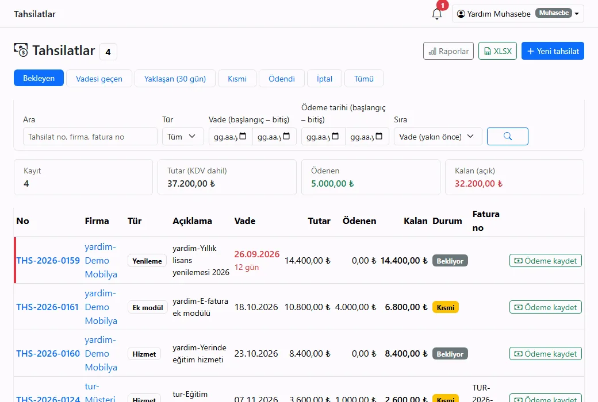The height and width of the screenshot is (402, 598).
Task: Open collection THS-2026-0159 link
Action: [48, 261]
